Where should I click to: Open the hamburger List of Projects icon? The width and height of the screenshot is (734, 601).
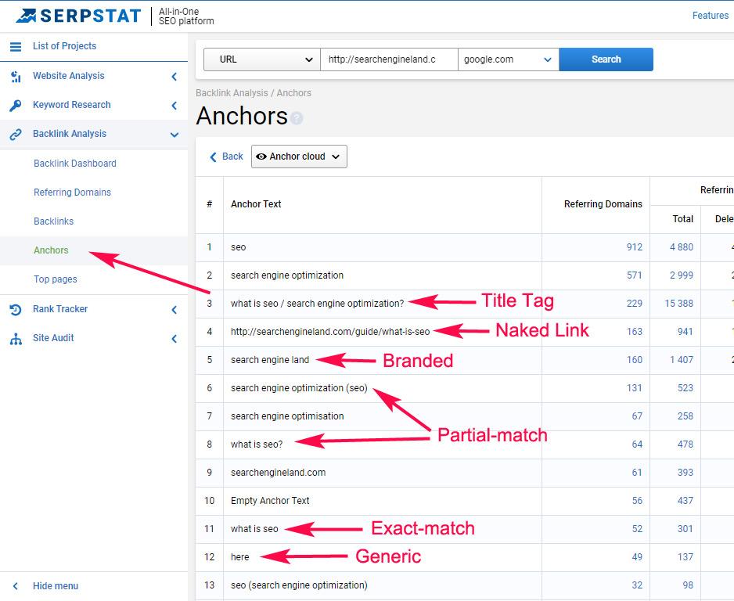(x=16, y=46)
